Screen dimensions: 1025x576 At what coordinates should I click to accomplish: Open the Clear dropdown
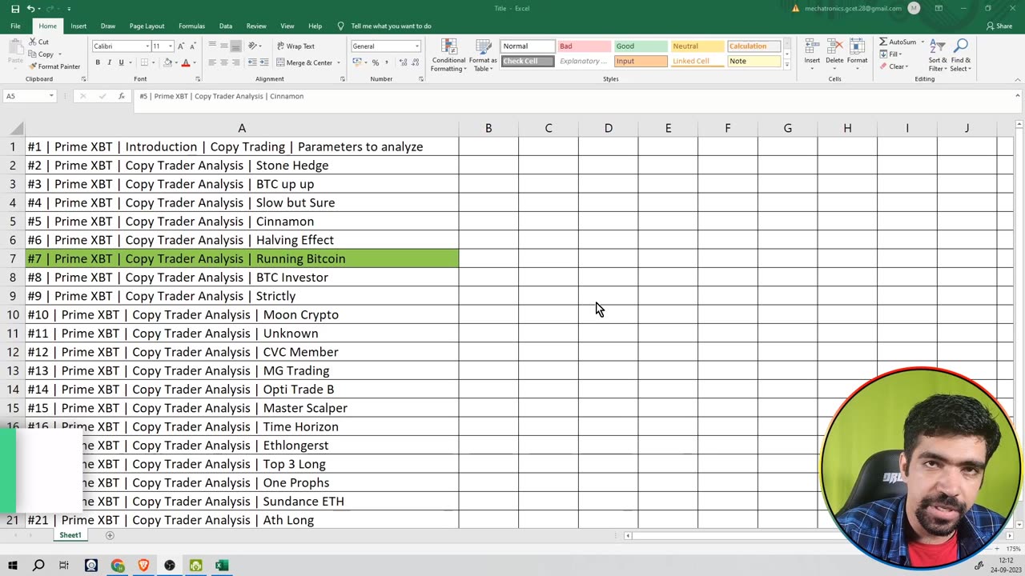tap(894, 66)
